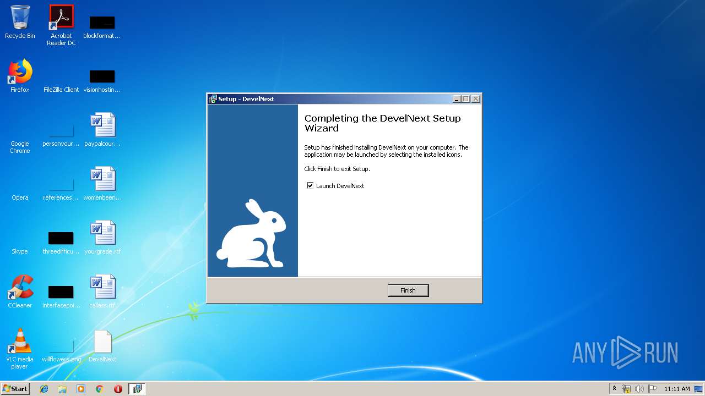Select the Google Chrome desktop label
705x396 pixels.
(x=20, y=147)
